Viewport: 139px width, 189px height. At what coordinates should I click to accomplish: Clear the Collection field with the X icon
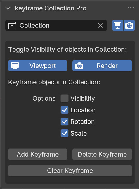tap(100, 26)
